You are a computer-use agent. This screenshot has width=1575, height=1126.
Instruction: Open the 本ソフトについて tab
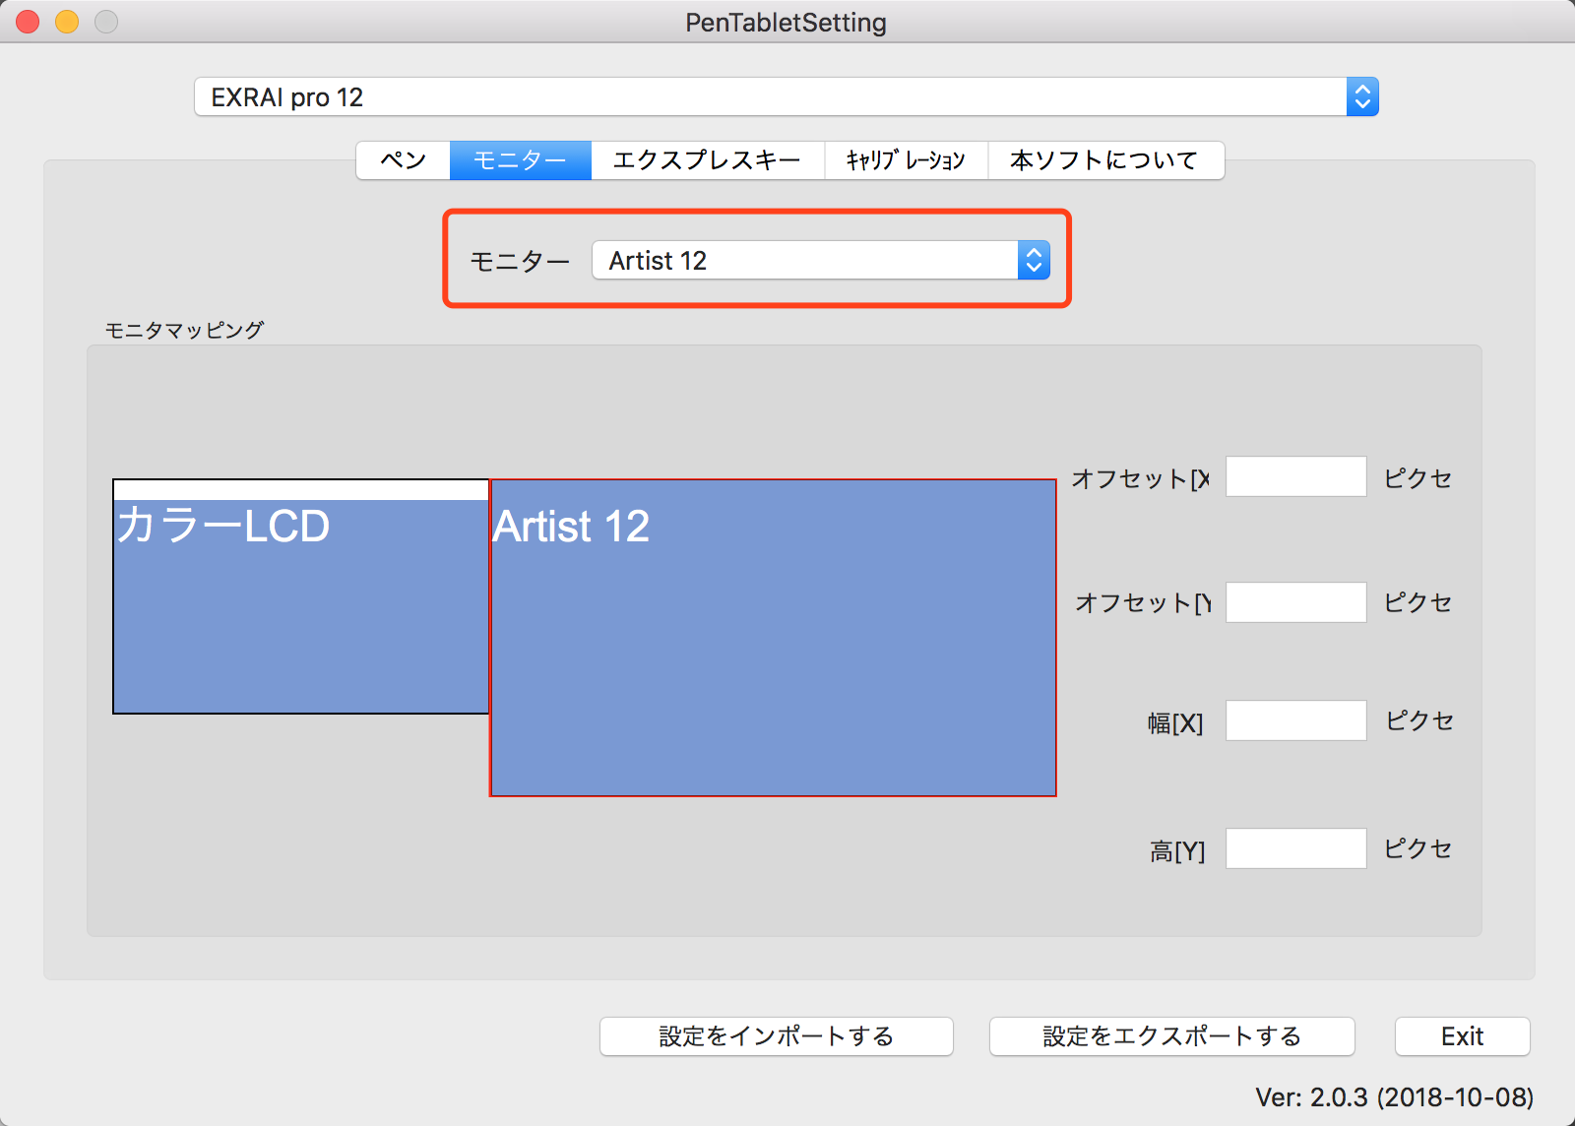point(1105,160)
